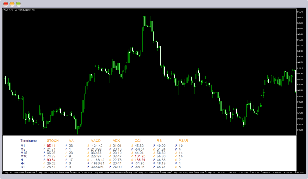The height and width of the screenshot is (179, 308).
Task: Click the date axis below the chart
Action: pyautogui.click(x=149, y=172)
